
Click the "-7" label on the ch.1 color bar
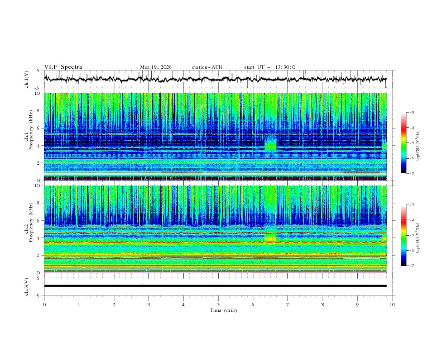pos(411,173)
